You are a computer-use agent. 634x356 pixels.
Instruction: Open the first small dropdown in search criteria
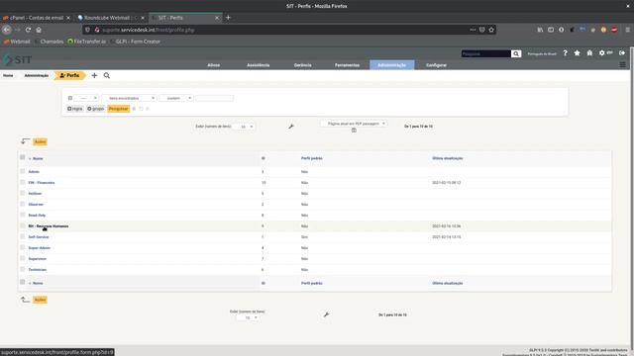point(87,98)
